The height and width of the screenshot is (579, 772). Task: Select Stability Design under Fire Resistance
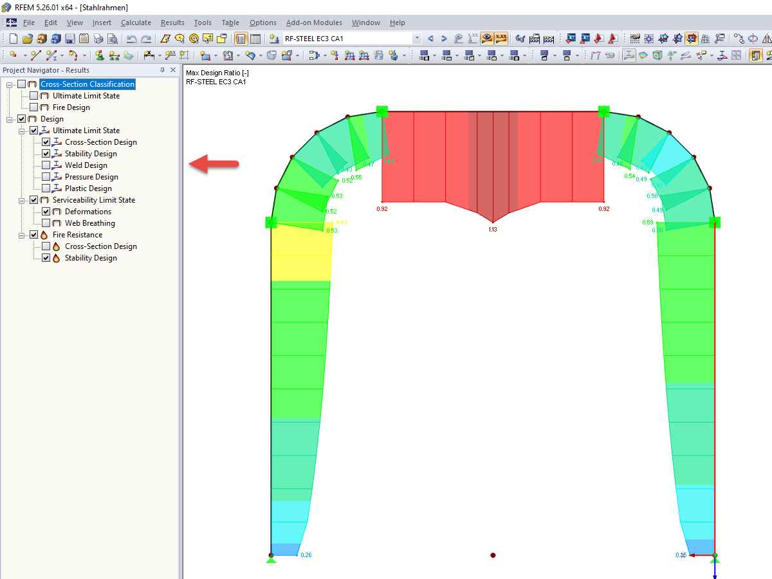click(x=91, y=258)
